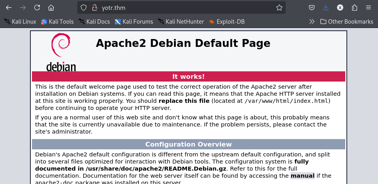Screen dimensions: 378x184
Task: Click the forward navigation arrow
Action: tap(23, 8)
